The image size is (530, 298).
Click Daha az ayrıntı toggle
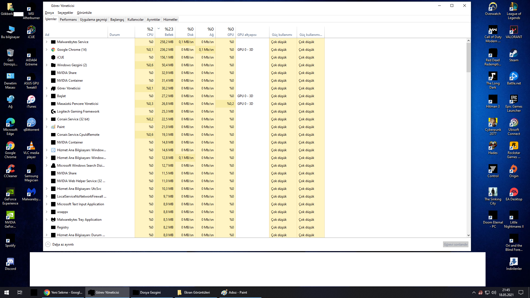pyautogui.click(x=60, y=244)
